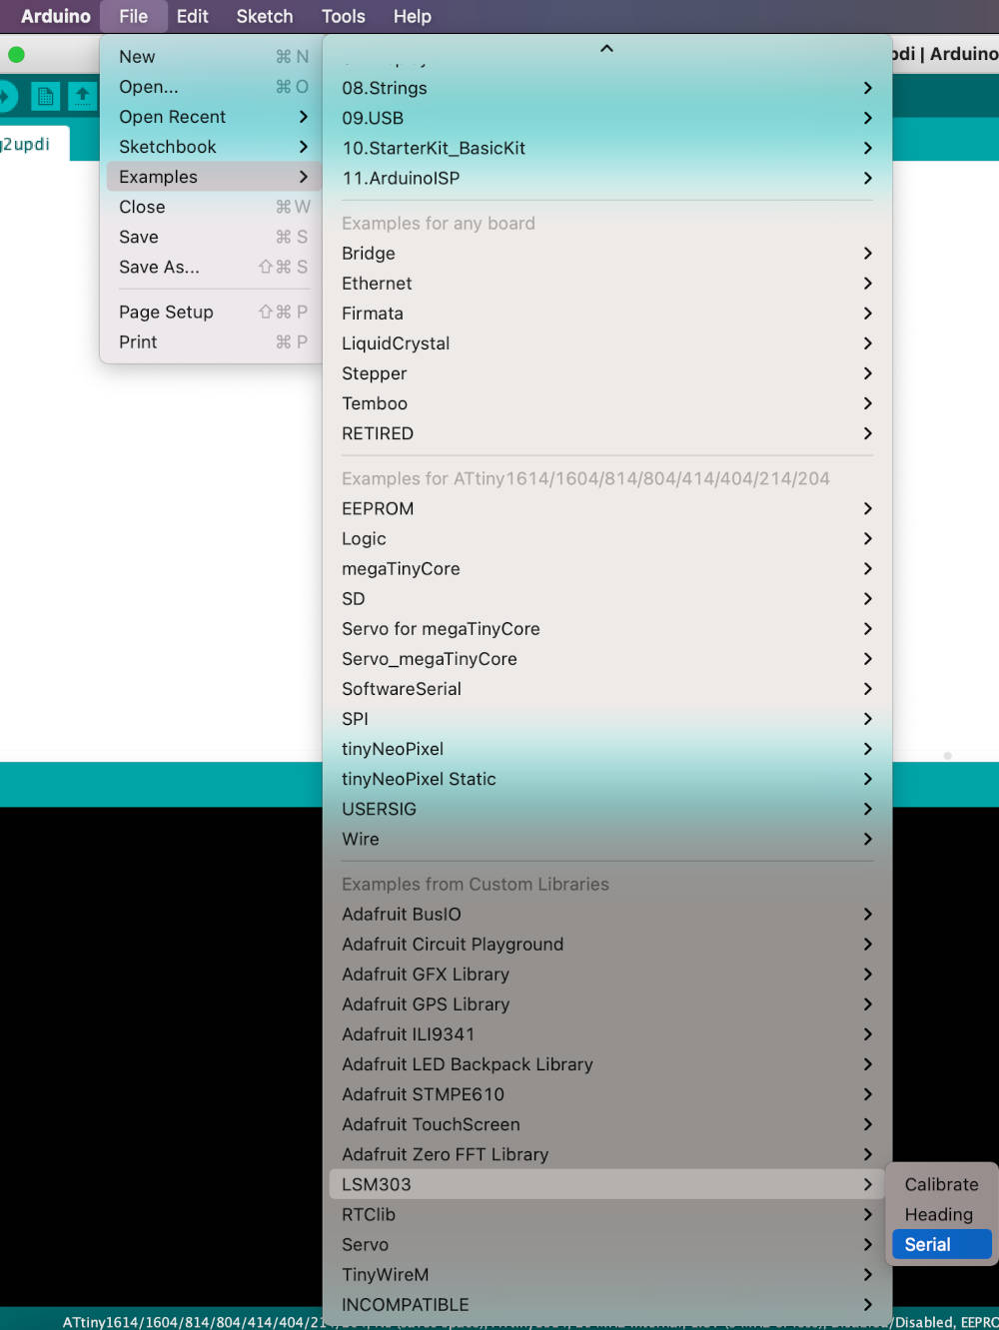
Task: Expand the Open Recent submenu
Action: 214,117
